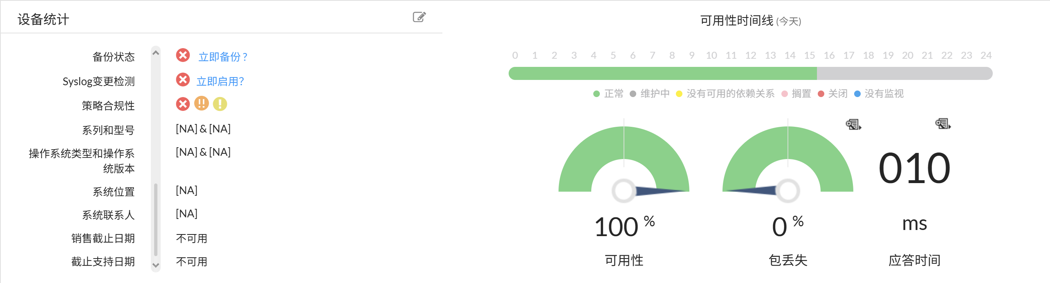Open report icon above 应答时间 value
This screenshot has height=283, width=1050.
tap(942, 124)
